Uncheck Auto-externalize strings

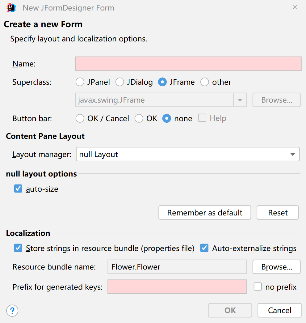tap(204, 248)
